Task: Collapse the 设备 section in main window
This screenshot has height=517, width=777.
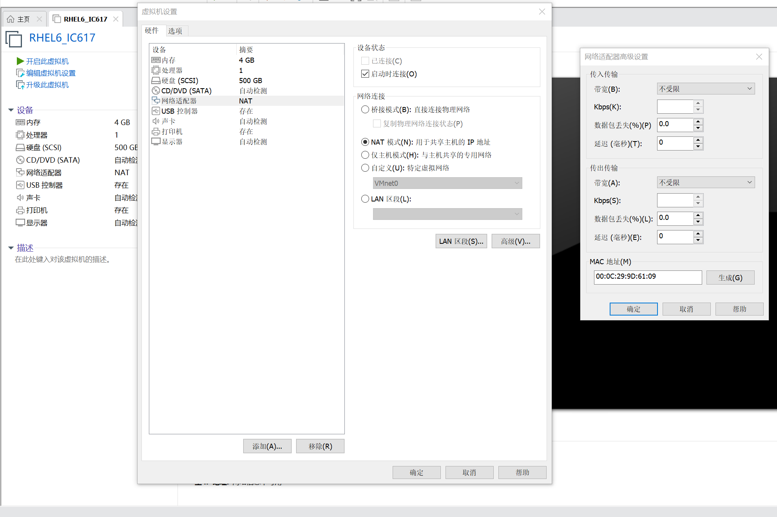Action: click(x=11, y=110)
